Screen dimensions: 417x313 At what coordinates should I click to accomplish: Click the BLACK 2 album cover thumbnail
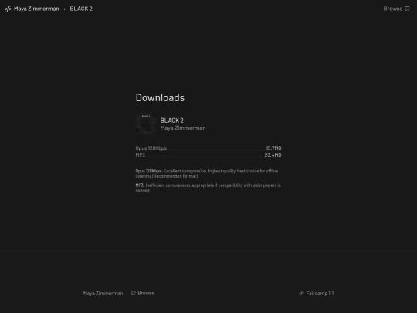[146, 124]
